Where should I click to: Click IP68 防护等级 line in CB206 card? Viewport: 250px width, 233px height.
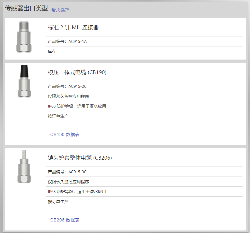[77, 192]
